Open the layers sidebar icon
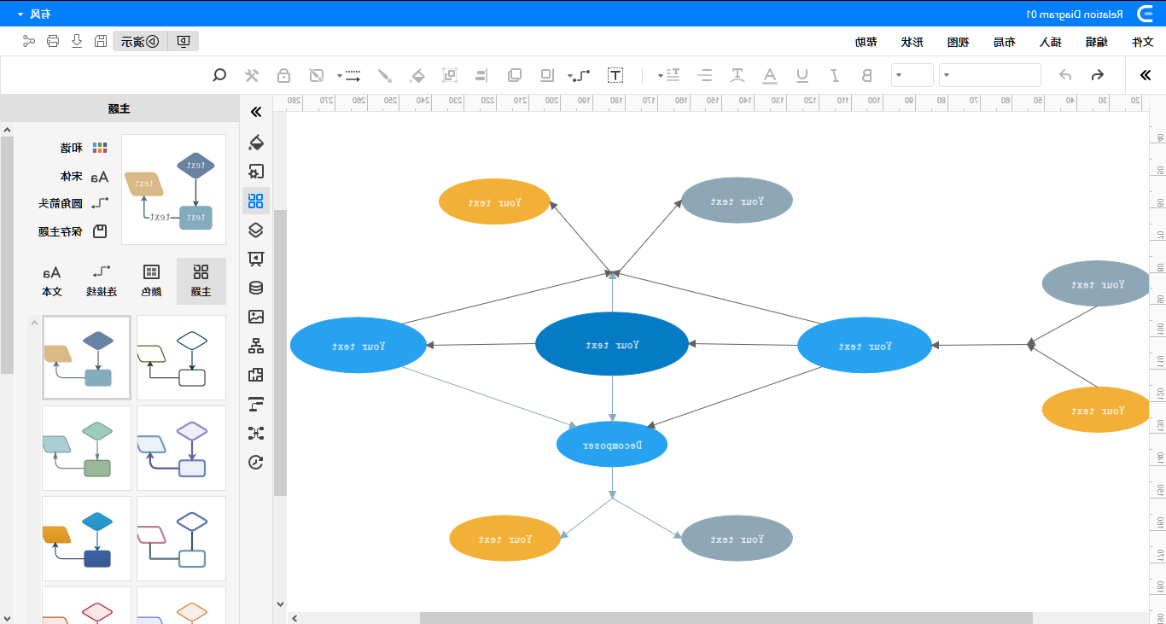Screen dimensions: 1166x624 coord(255,230)
